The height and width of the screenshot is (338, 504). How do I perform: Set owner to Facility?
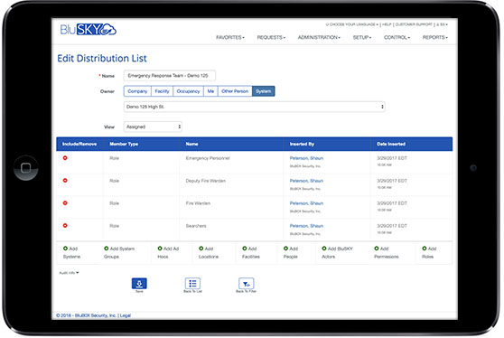[162, 91]
